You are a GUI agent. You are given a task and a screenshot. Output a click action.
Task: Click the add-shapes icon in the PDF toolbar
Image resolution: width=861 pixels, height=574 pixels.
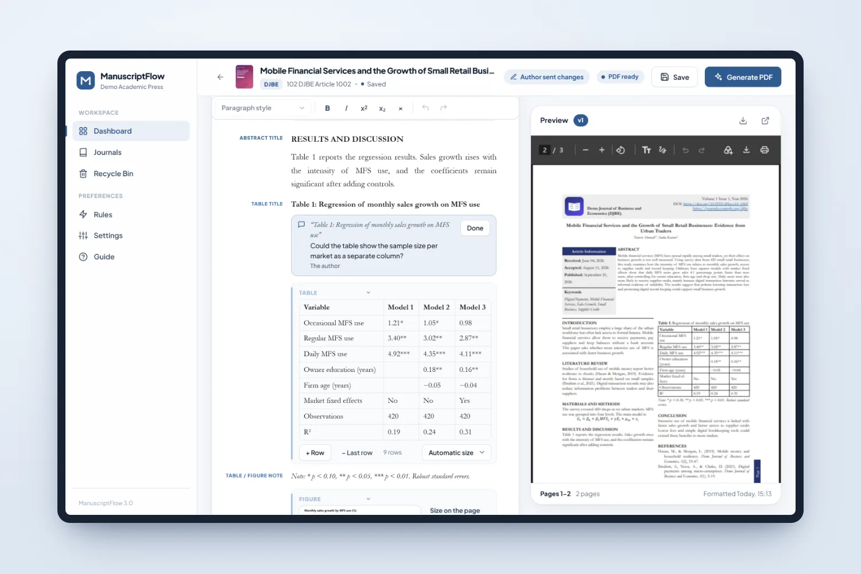(728, 150)
